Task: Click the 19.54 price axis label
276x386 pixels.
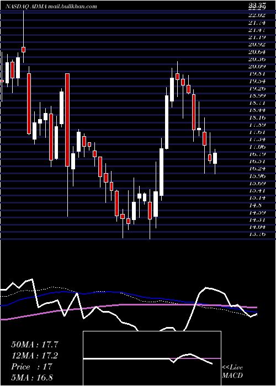Action: [x=257, y=81]
